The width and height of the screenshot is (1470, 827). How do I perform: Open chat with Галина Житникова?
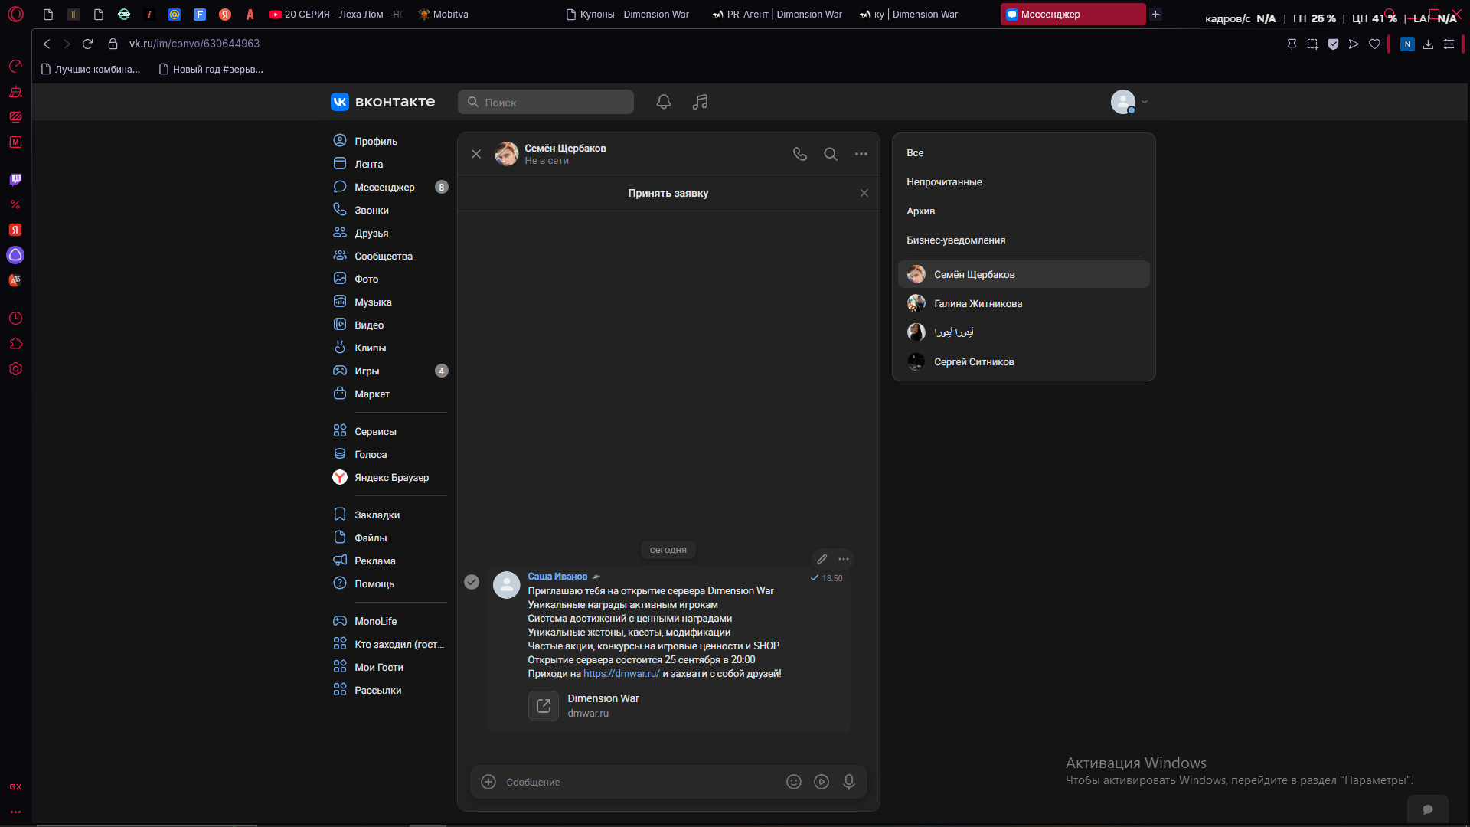coord(1024,303)
